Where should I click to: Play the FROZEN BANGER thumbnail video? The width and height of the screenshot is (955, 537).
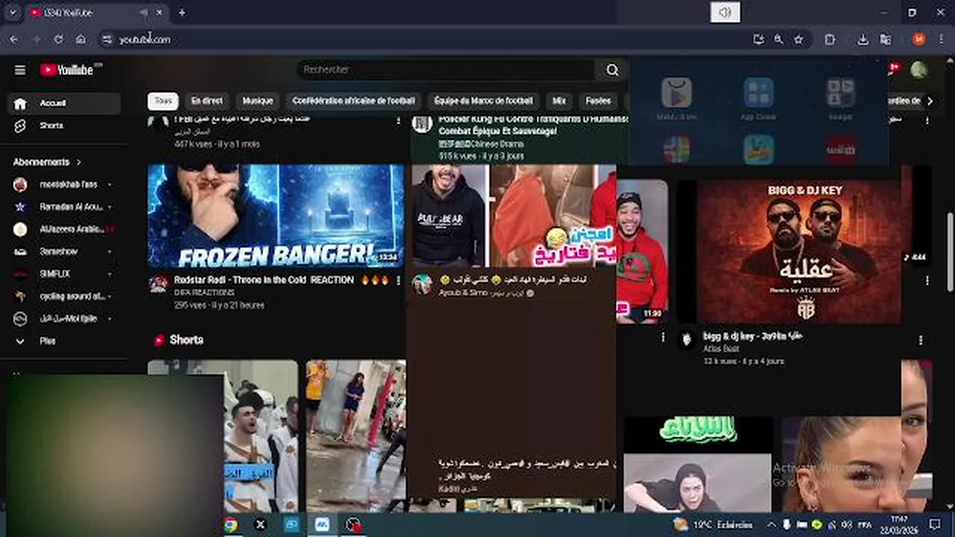click(x=276, y=216)
